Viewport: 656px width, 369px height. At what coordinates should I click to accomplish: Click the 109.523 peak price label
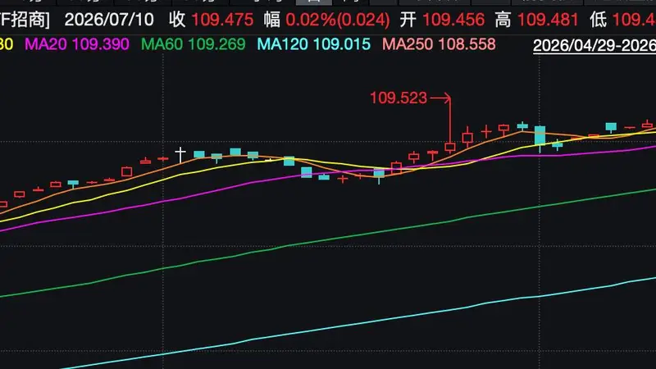point(399,98)
